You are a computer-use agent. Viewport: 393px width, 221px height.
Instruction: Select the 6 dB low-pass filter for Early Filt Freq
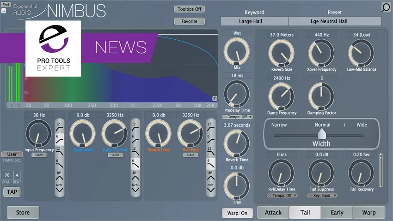(135, 164)
